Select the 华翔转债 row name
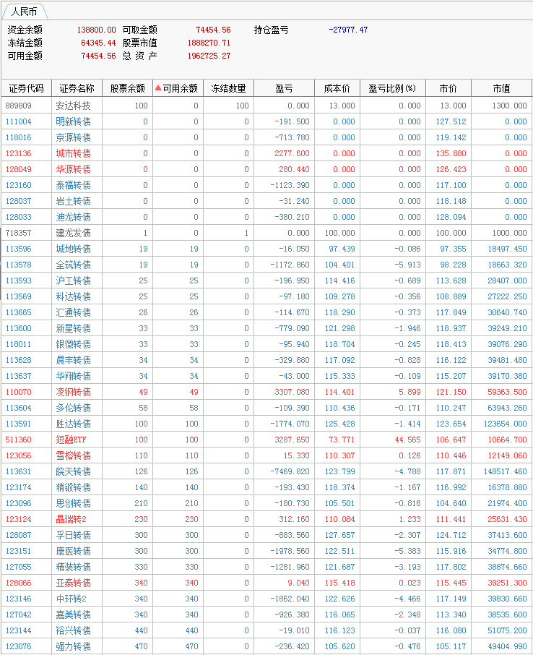533x655 pixels. (73, 376)
